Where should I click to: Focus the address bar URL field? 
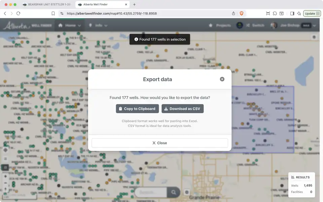(x=112, y=13)
